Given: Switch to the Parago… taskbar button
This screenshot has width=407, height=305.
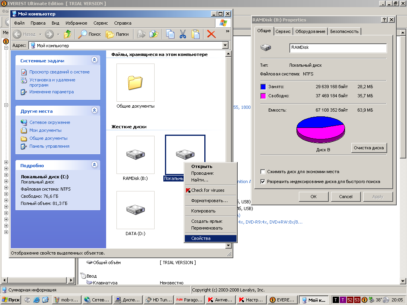Looking at the screenshot, I should 190,300.
